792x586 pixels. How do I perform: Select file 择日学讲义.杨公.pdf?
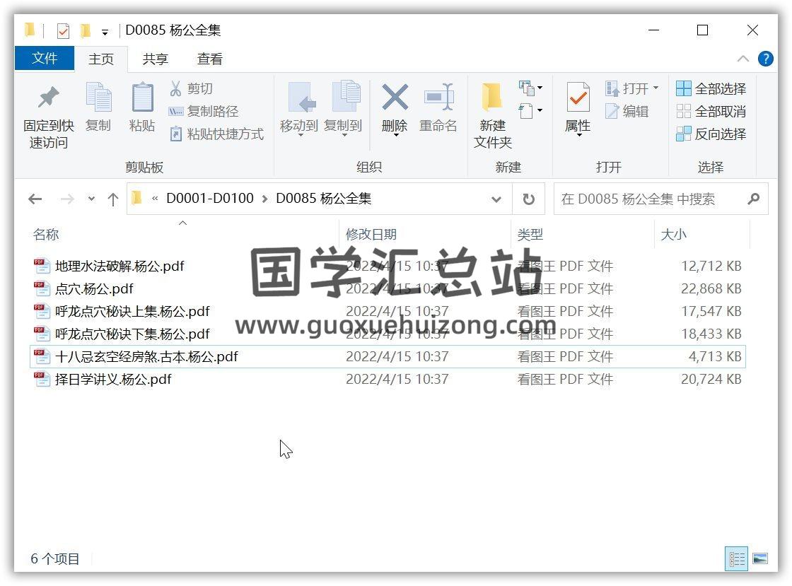tap(113, 380)
